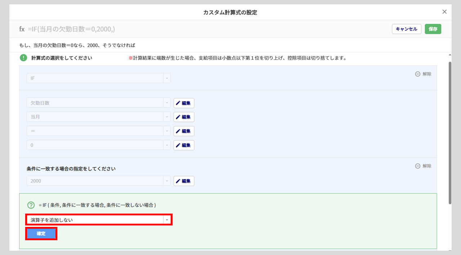Click the scrollbar up arrow
Screen dimensions: 461x255
(449, 55)
